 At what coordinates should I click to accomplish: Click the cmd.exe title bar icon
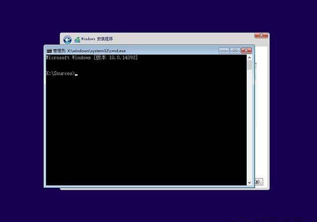point(49,51)
